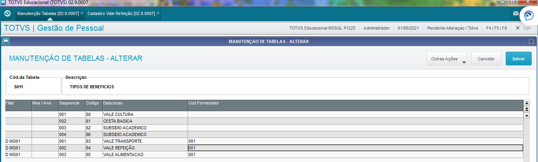Click the code 85 cell

94,155
